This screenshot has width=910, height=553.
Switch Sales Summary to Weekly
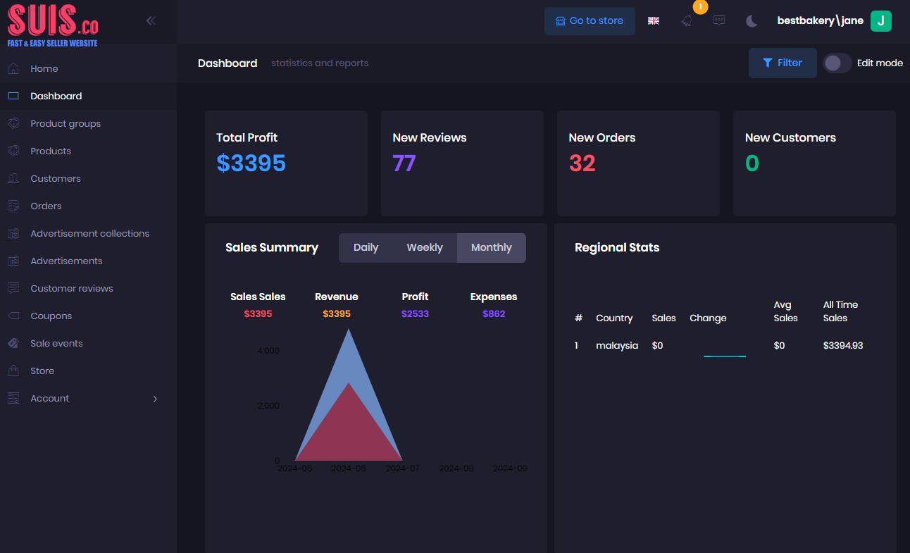425,248
